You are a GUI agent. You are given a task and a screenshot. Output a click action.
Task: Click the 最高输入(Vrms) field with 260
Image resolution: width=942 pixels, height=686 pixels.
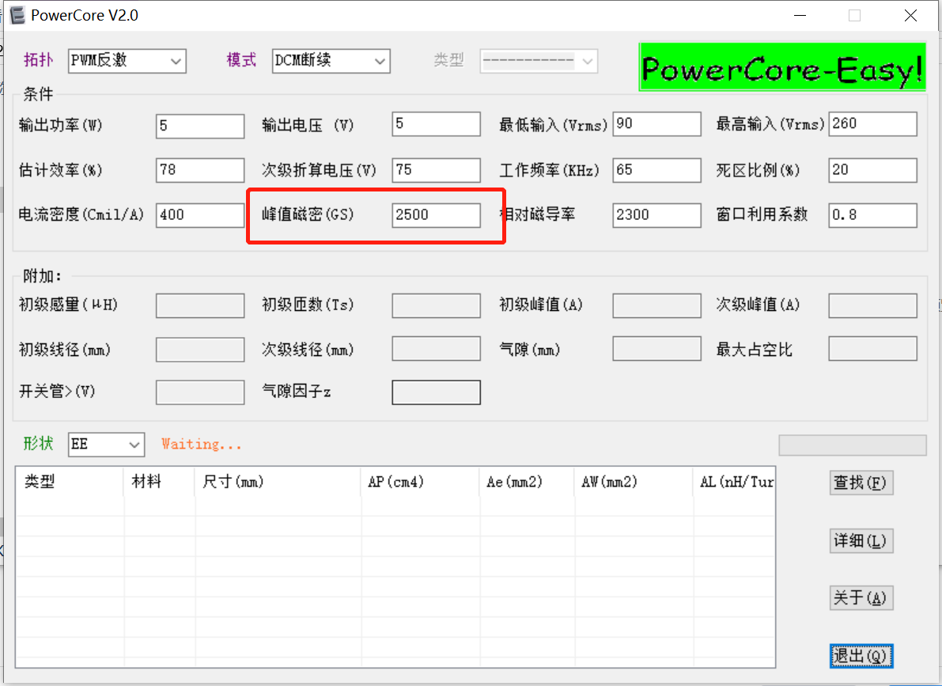click(873, 124)
